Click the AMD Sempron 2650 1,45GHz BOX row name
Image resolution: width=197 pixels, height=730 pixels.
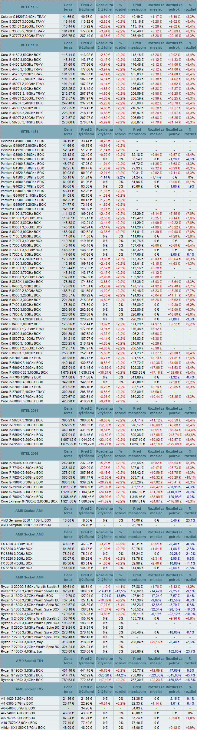(26, 520)
